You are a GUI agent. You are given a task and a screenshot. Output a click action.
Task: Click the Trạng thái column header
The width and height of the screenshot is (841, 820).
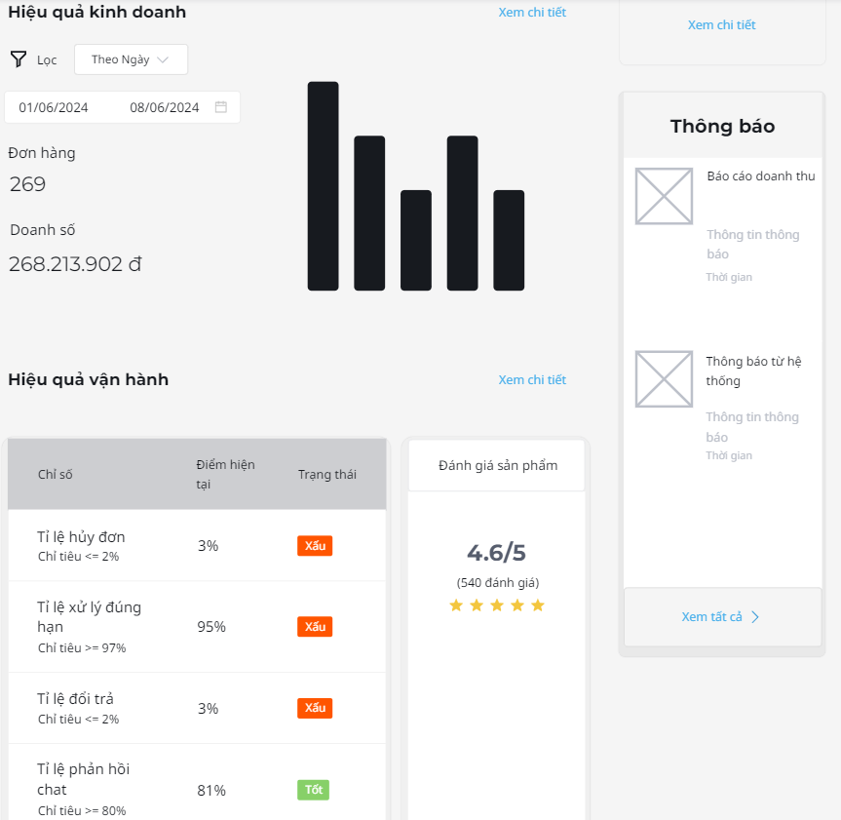point(327,475)
